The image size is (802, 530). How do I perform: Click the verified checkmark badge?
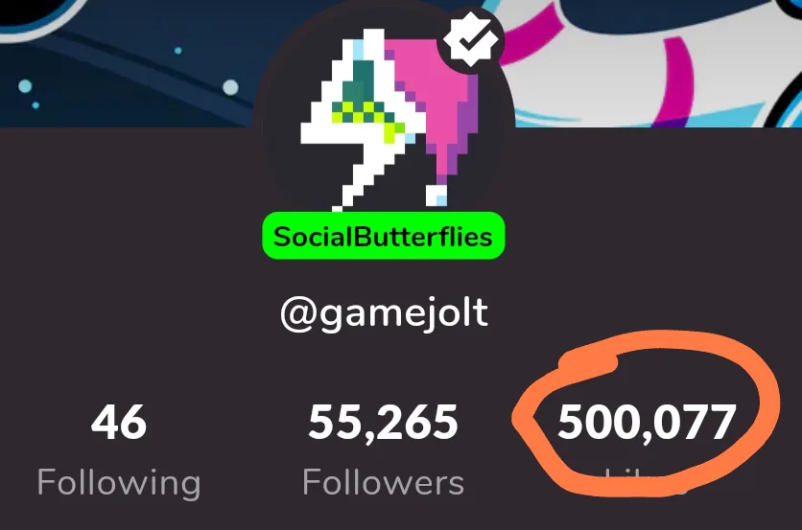coord(471,39)
